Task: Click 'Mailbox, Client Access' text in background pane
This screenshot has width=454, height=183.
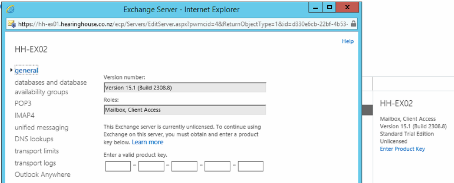Action: [408, 119]
